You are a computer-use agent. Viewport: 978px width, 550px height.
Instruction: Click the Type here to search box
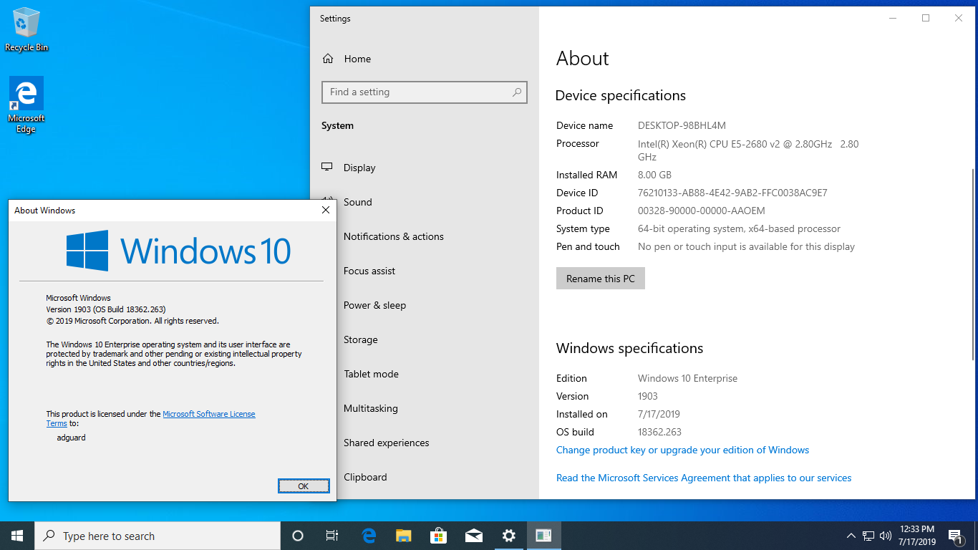(158, 536)
